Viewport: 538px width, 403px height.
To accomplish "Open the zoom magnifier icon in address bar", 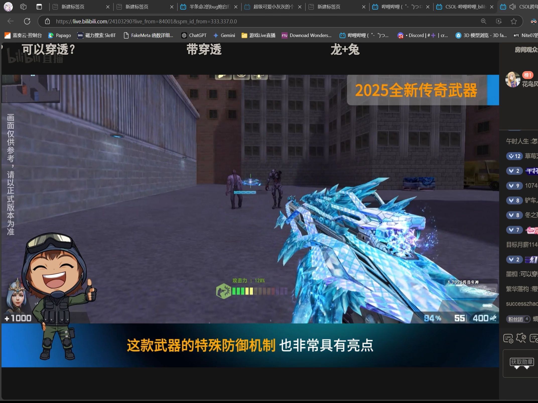I will click(x=484, y=21).
